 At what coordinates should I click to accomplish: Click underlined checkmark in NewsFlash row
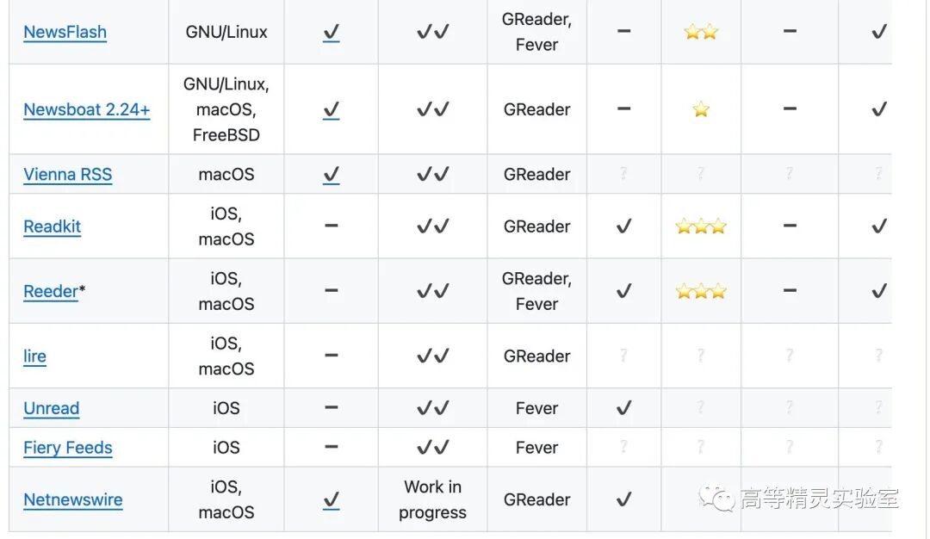tap(331, 33)
